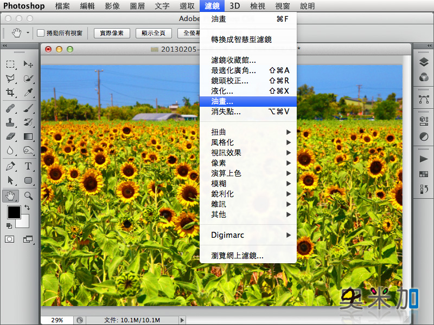Select the History Brush tool

pos(28,122)
